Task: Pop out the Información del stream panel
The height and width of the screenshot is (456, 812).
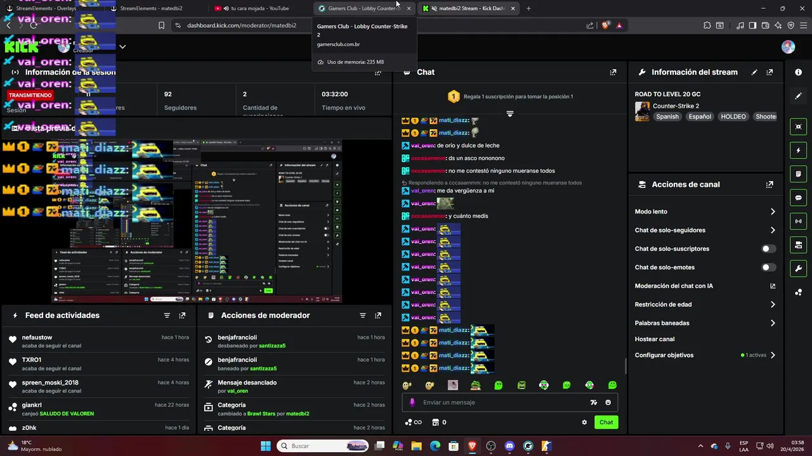Action: click(x=769, y=72)
